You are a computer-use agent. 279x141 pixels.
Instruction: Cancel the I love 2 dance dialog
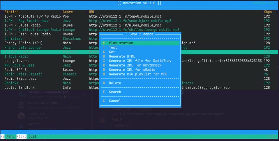click(115, 101)
